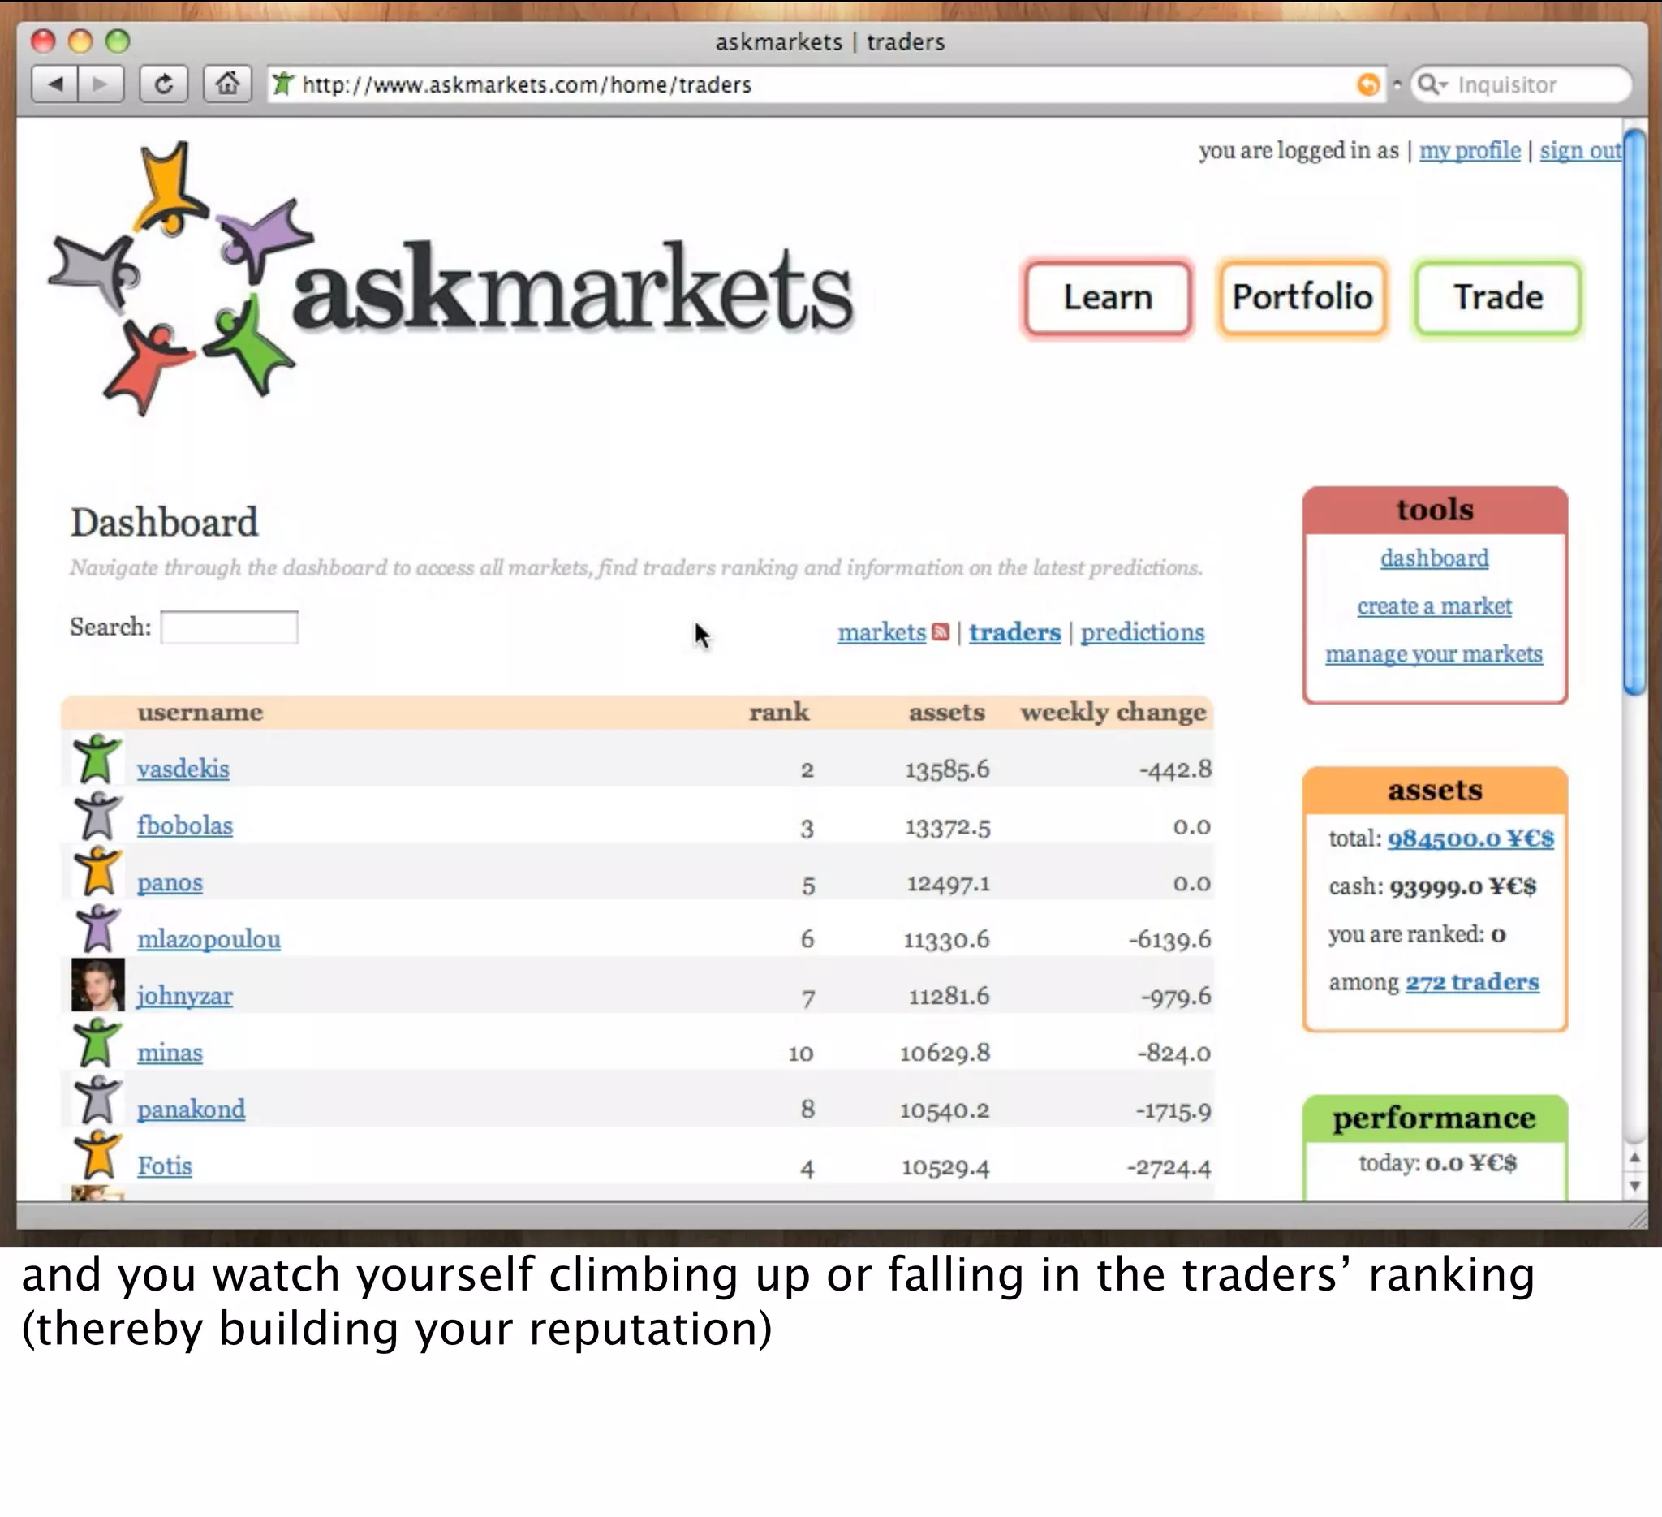Open panakond's trader profile
1662x1517 pixels.
tap(192, 1109)
